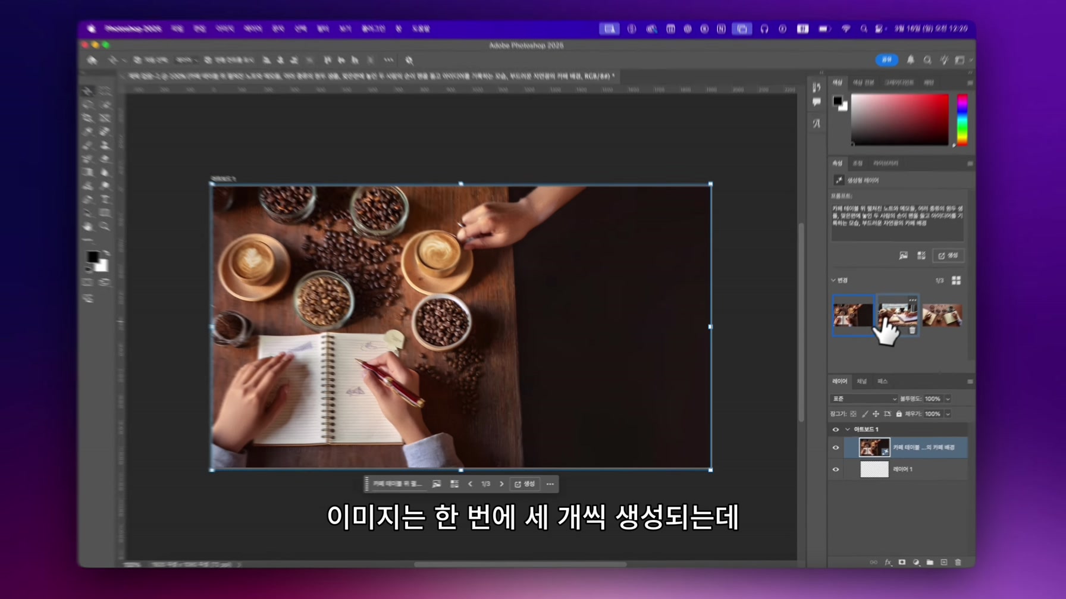1066x599 pixels.
Task: Click the Home icon in options bar
Action: (x=92, y=60)
